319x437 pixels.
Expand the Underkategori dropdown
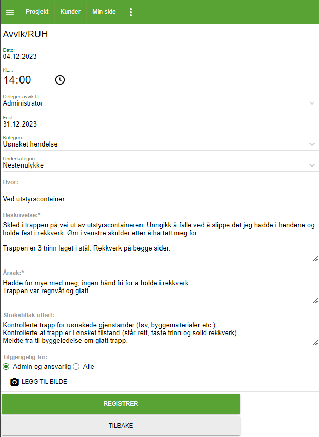[312, 165]
